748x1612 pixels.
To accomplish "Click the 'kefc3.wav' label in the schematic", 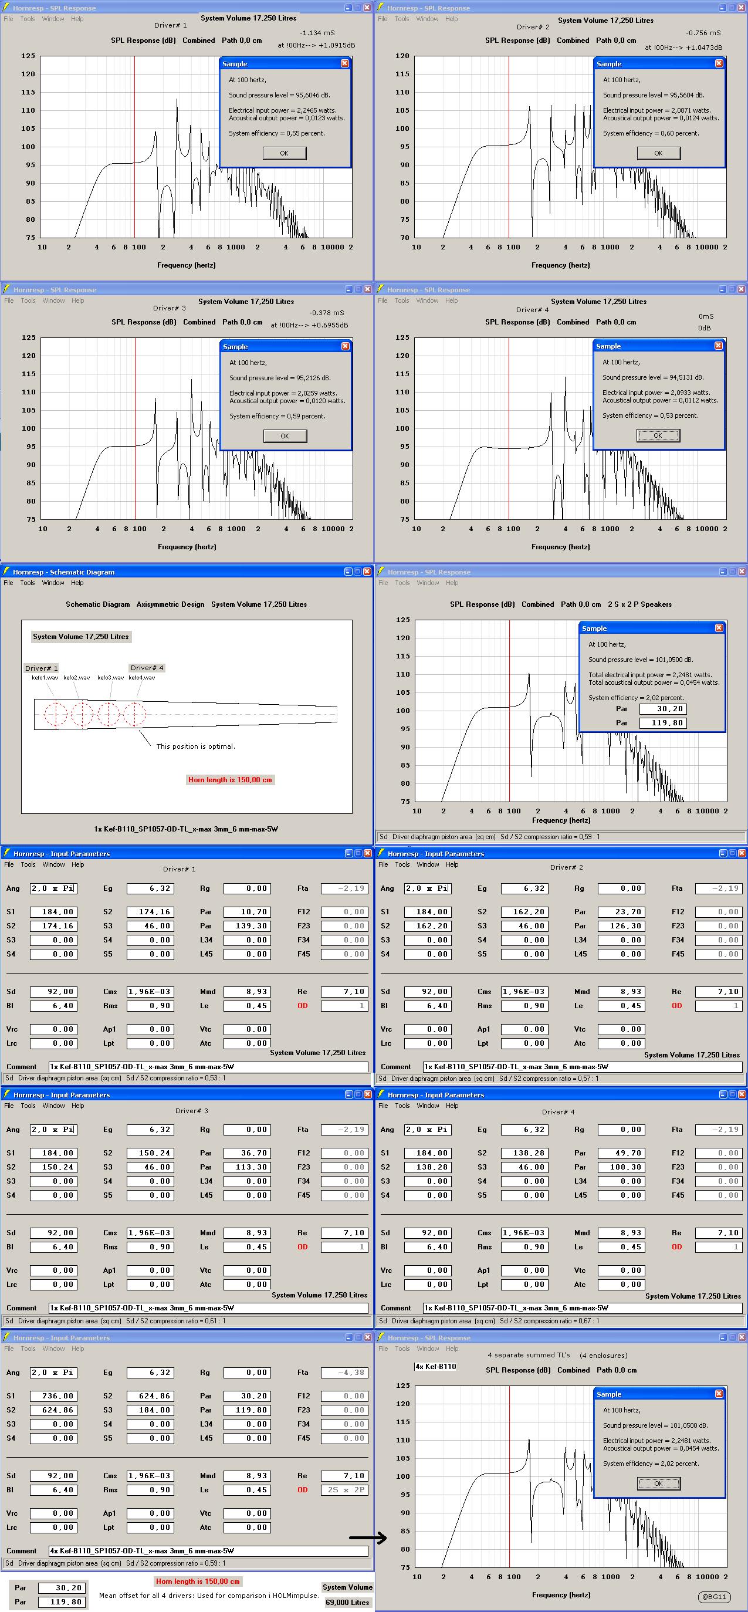I will pyautogui.click(x=110, y=678).
